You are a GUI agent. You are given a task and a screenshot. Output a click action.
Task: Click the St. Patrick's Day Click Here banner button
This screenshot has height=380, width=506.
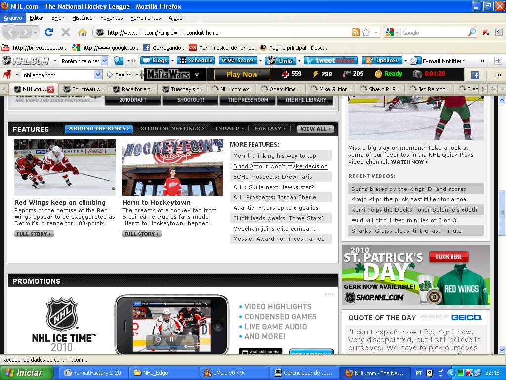coord(449,257)
